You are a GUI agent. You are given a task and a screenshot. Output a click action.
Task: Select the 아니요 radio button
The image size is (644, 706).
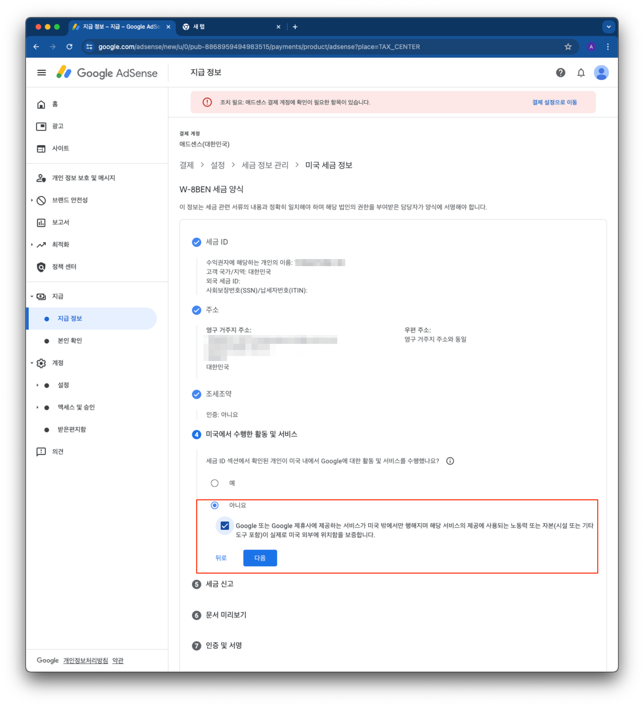tap(214, 505)
